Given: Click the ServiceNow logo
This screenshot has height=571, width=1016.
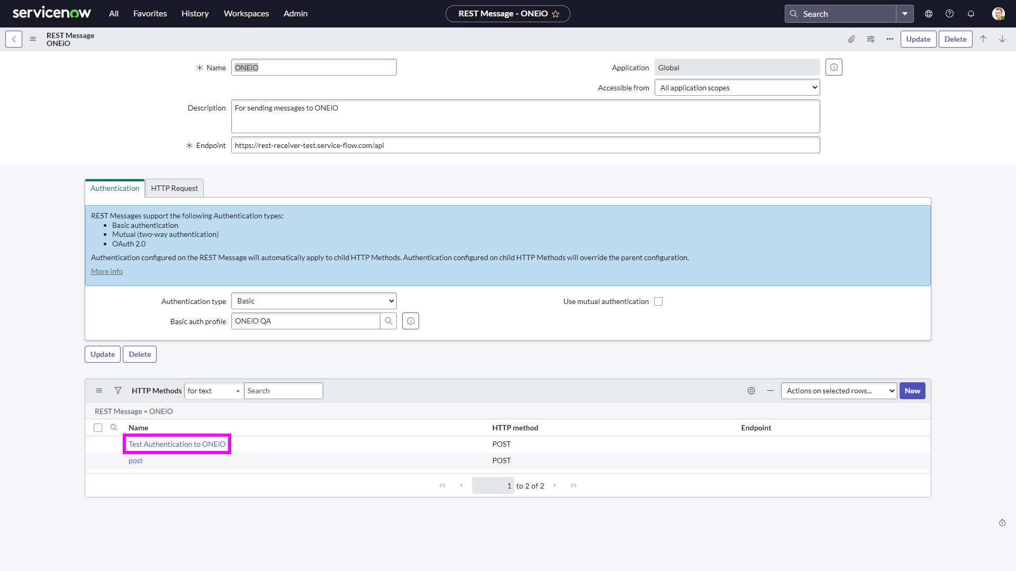Looking at the screenshot, I should pyautogui.click(x=51, y=13).
